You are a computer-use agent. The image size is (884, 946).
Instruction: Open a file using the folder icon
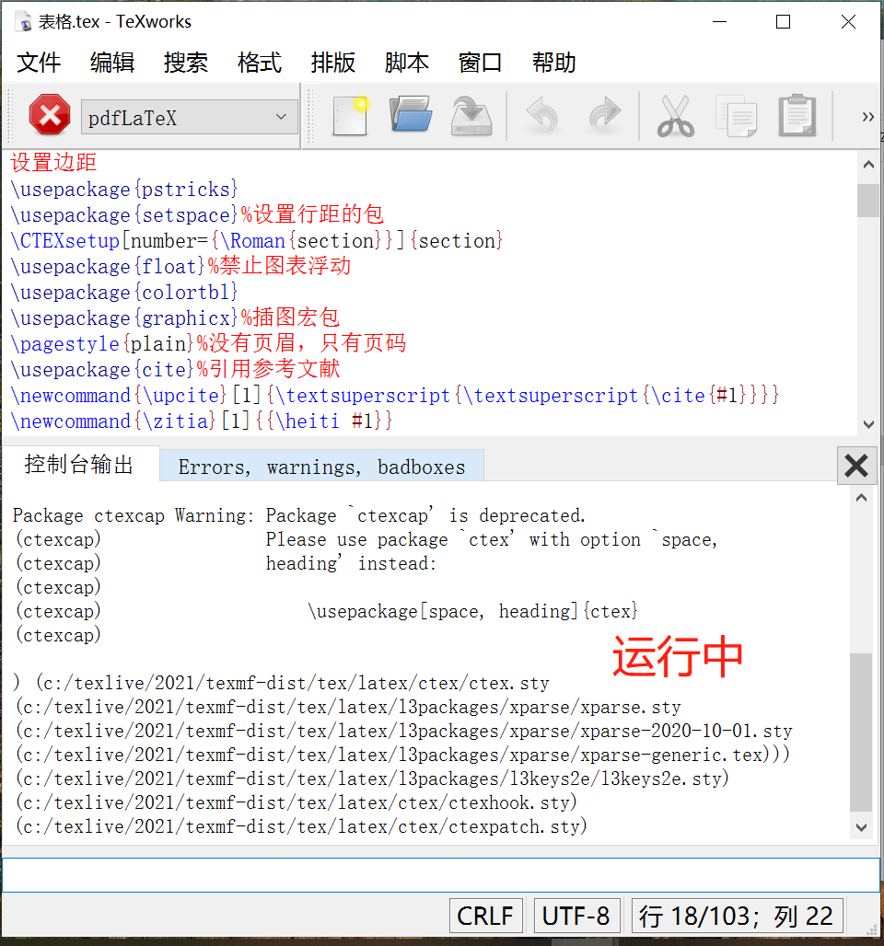[x=410, y=116]
